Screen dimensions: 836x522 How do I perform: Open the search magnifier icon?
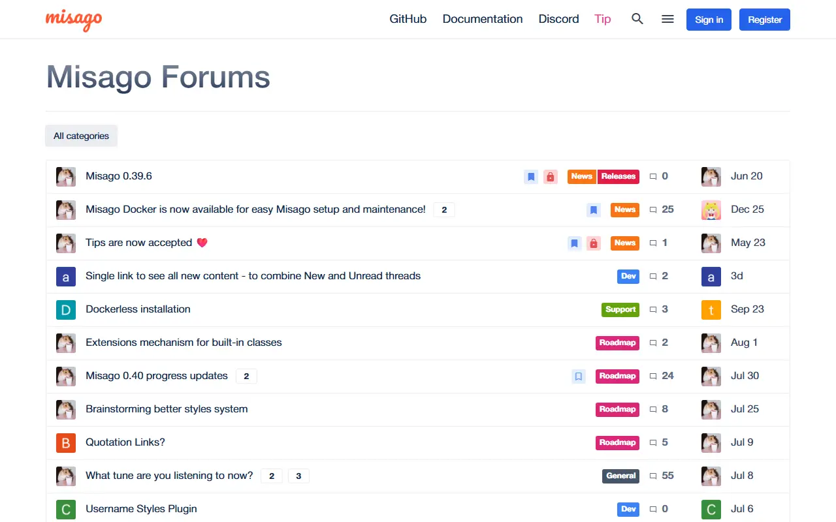pyautogui.click(x=637, y=19)
